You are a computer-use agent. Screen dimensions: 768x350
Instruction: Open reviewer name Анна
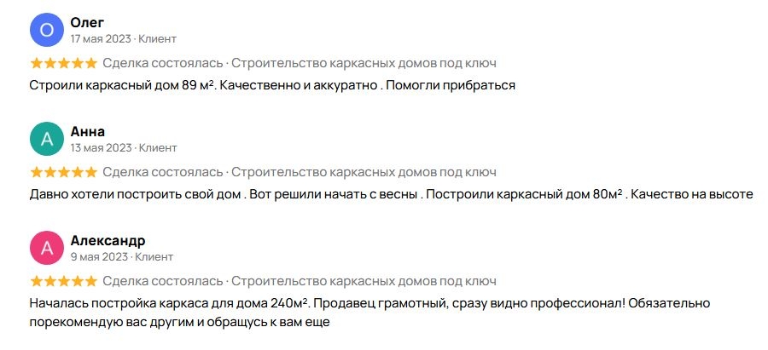click(x=88, y=132)
